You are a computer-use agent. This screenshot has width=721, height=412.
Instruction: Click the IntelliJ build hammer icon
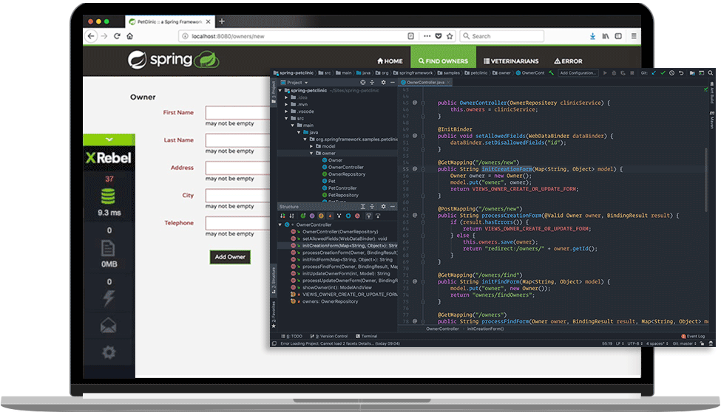click(552, 73)
